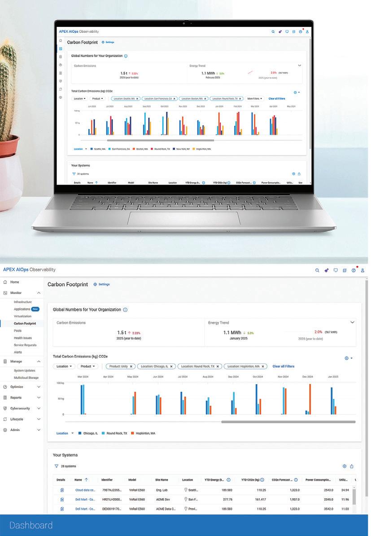Screen dimensions: 371x536
Task: Select Health Issues in the sidebar
Action: pyautogui.click(x=23, y=338)
